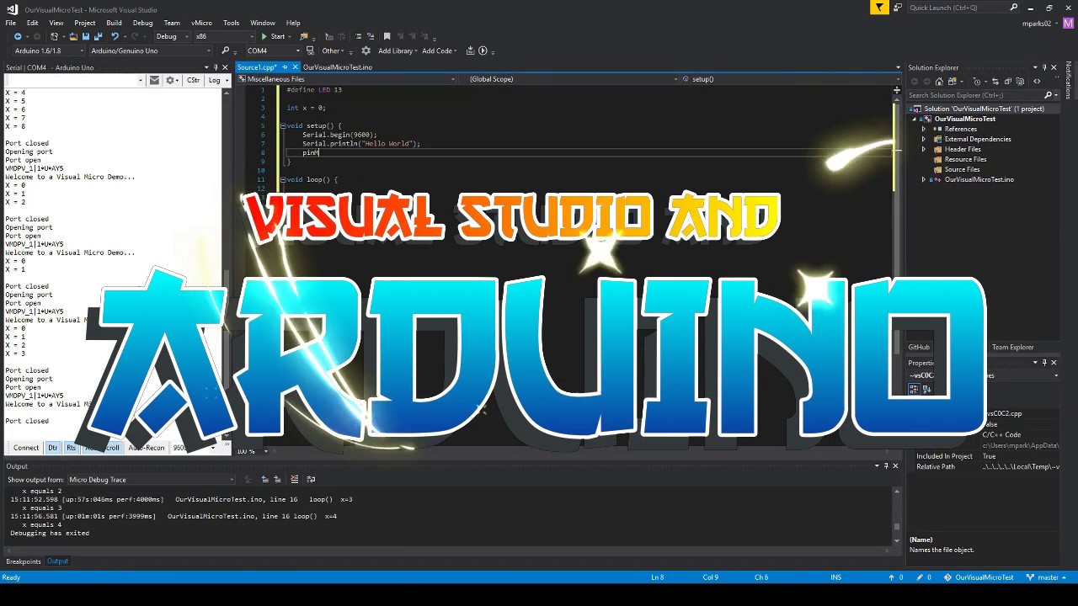Toggle the Dtr button in serial monitor
The height and width of the screenshot is (606, 1078).
tap(52, 448)
